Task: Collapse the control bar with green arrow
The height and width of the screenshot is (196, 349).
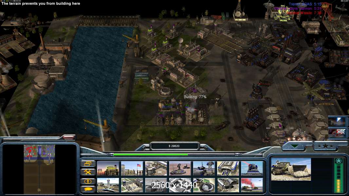Action: (295, 146)
